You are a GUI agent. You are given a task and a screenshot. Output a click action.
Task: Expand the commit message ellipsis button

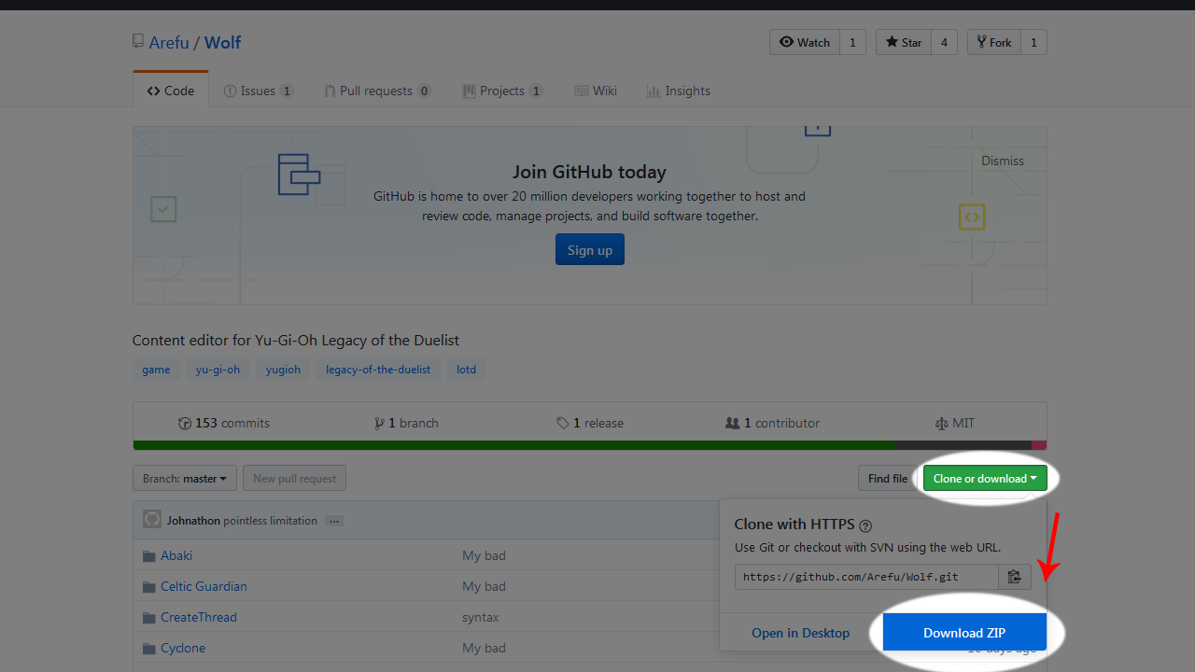pos(335,521)
